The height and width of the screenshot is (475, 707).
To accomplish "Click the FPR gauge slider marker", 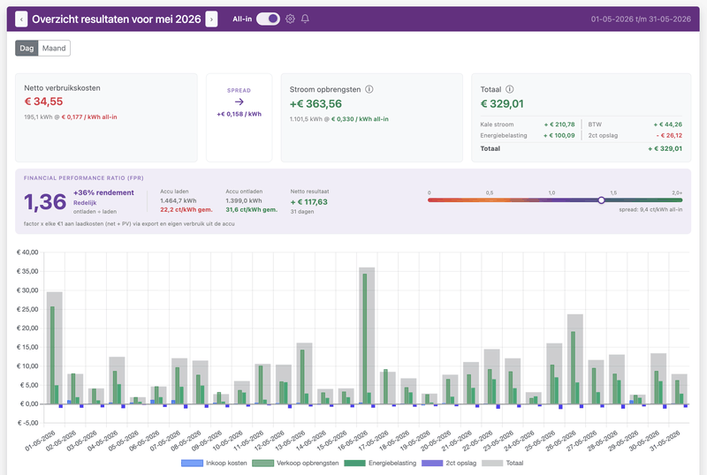I will 601,200.
